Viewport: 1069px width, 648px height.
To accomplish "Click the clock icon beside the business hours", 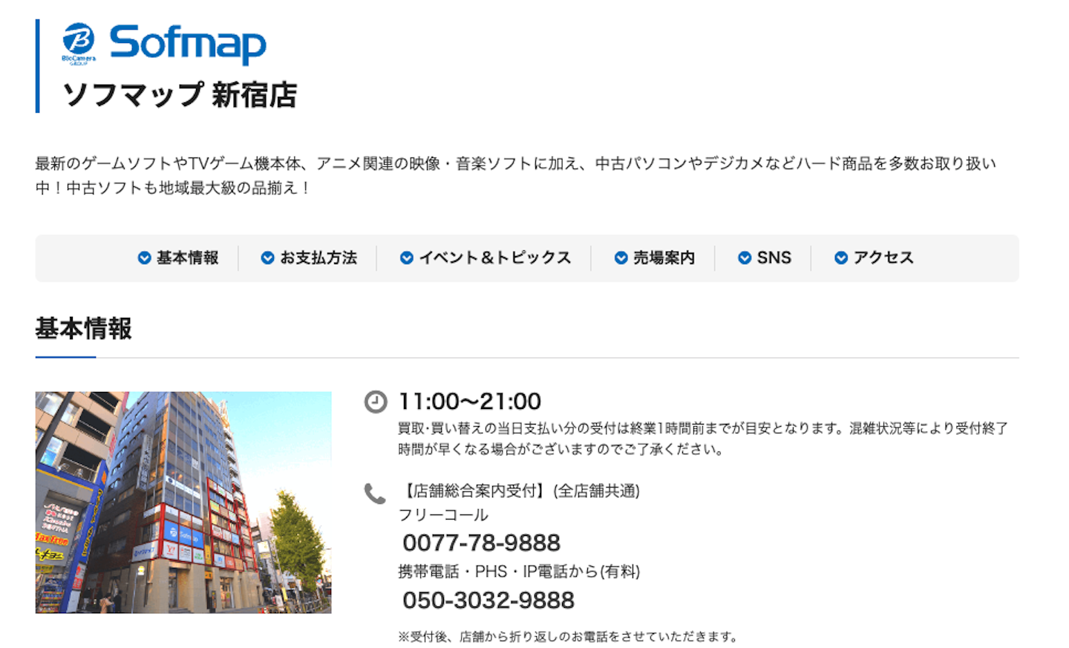I will 375,402.
